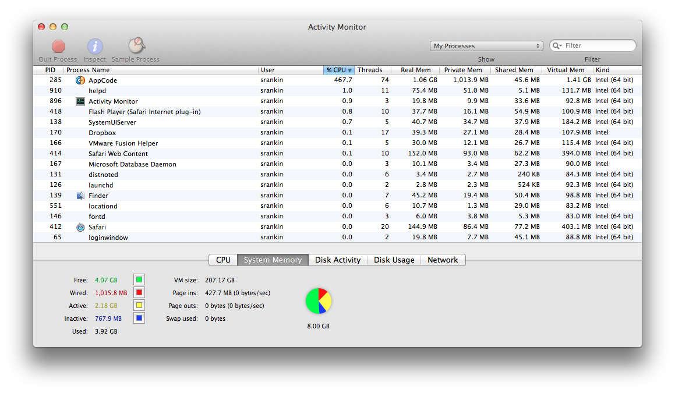Screen dimensions: 675x393
Task: Sort by the Real Mem column header
Action: tap(415, 70)
